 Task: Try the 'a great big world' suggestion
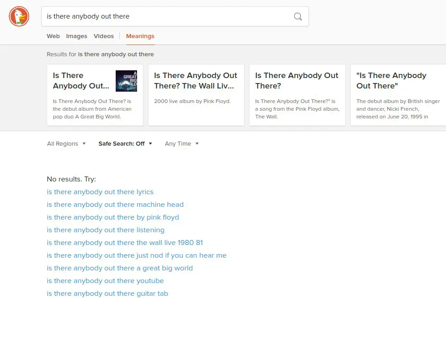[120, 268]
